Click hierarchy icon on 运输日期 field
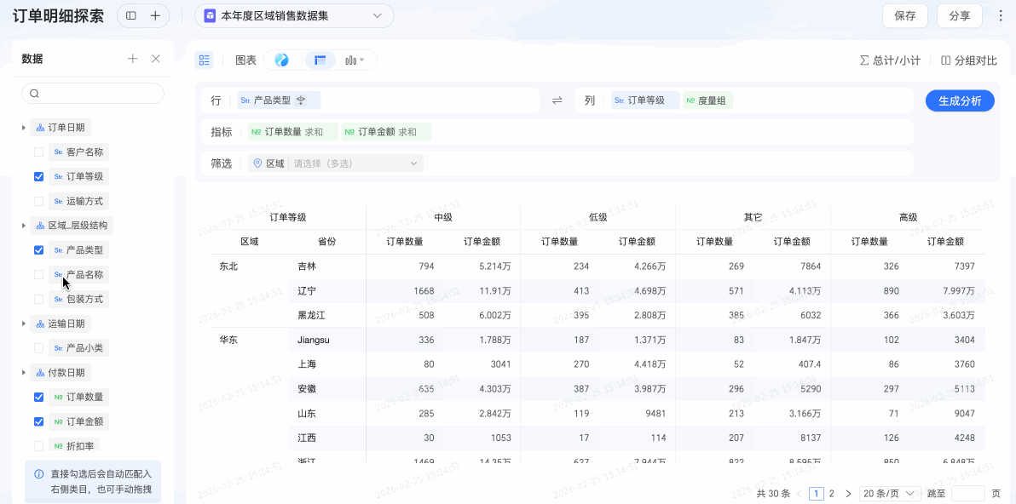This screenshot has height=504, width=1016. pos(39,324)
